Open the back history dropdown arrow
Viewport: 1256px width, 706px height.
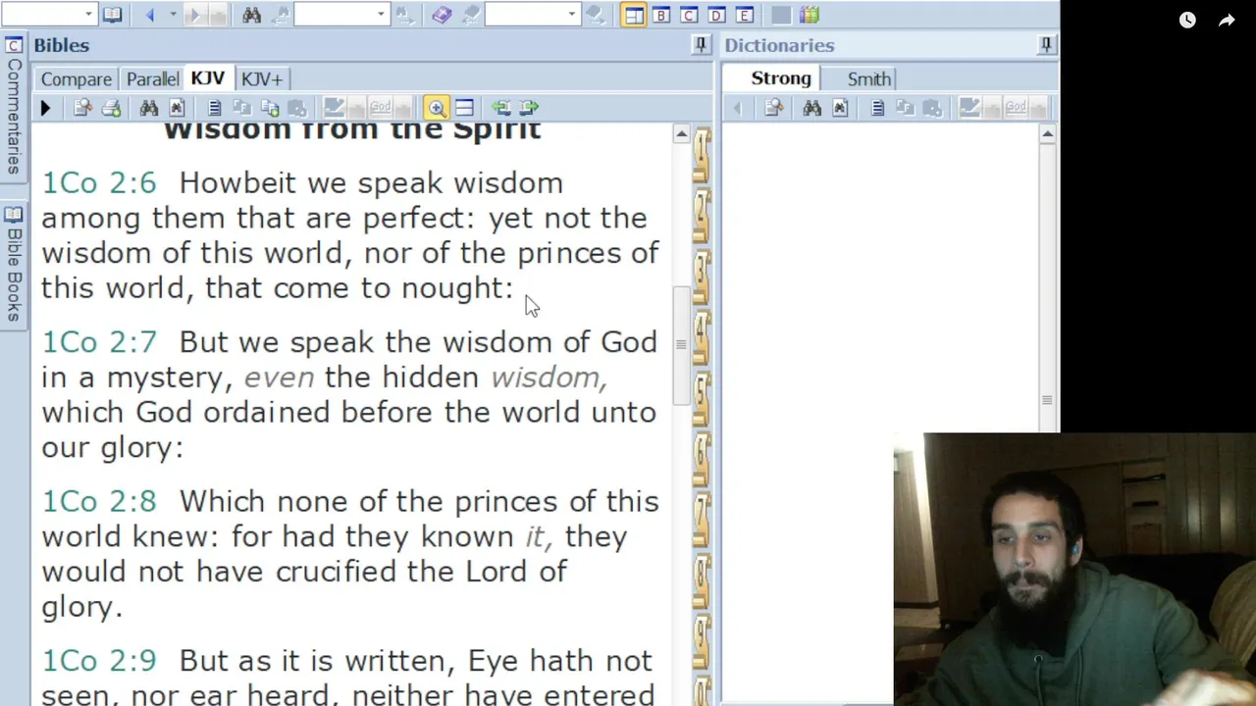click(x=173, y=15)
